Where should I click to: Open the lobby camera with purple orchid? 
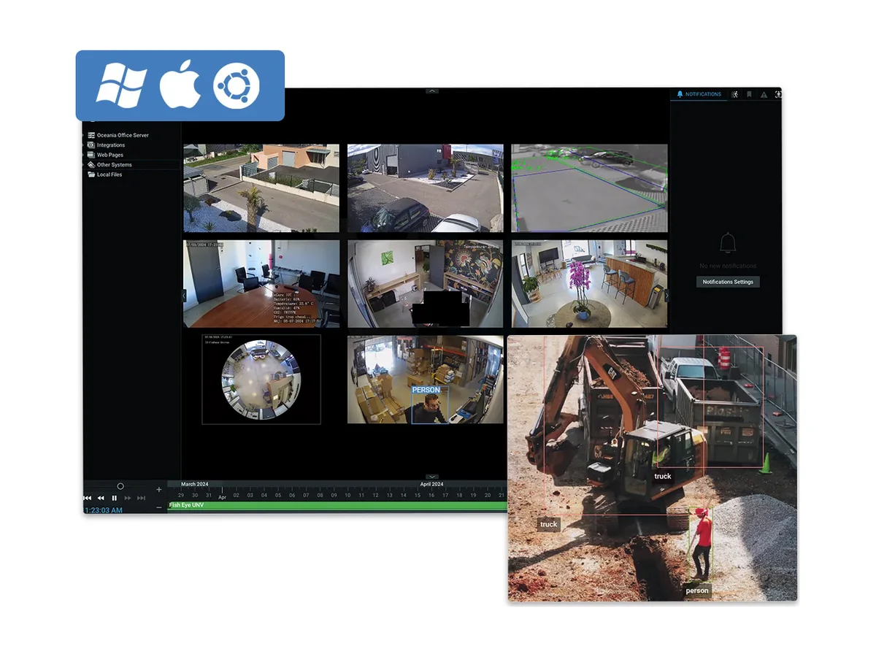coord(589,284)
